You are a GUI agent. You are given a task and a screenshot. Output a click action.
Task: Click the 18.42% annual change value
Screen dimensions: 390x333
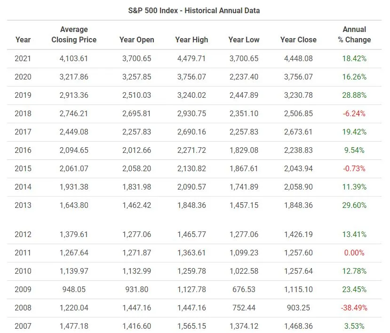[354, 58]
